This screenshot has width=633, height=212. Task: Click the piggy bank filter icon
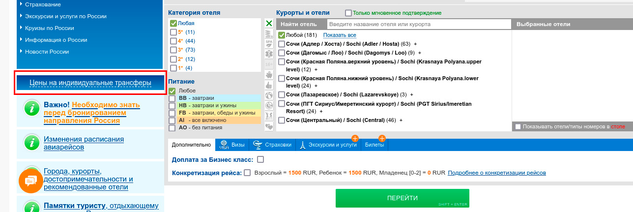[x=269, y=75]
